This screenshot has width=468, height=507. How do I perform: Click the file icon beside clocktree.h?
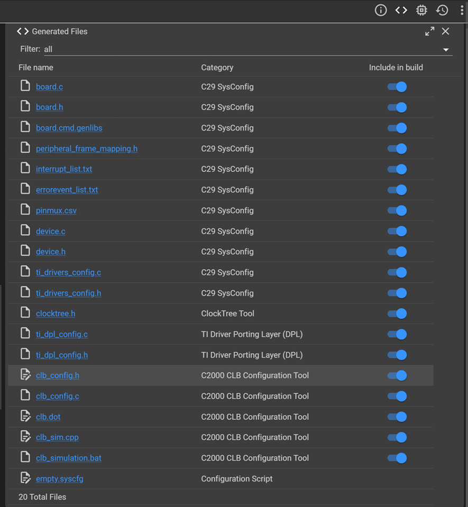click(x=25, y=312)
